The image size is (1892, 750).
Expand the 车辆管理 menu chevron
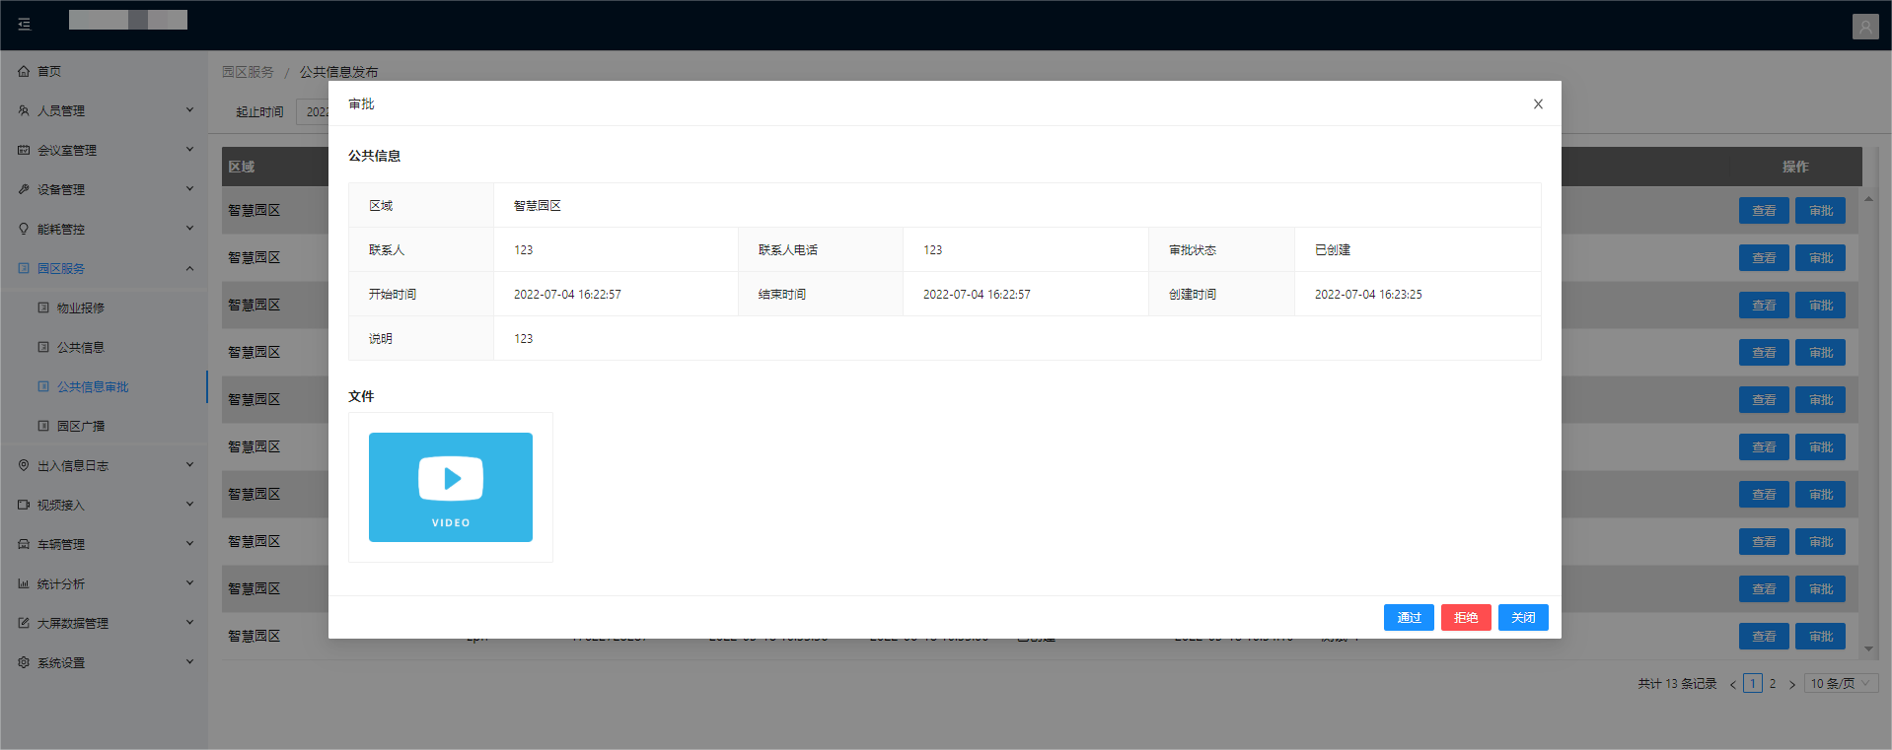point(189,544)
